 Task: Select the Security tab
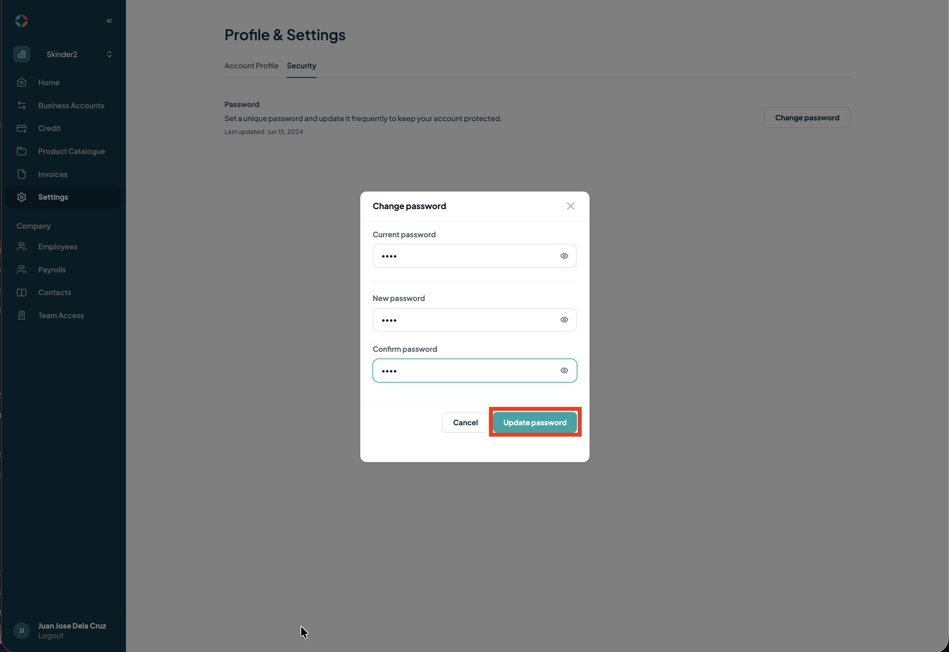(x=301, y=66)
